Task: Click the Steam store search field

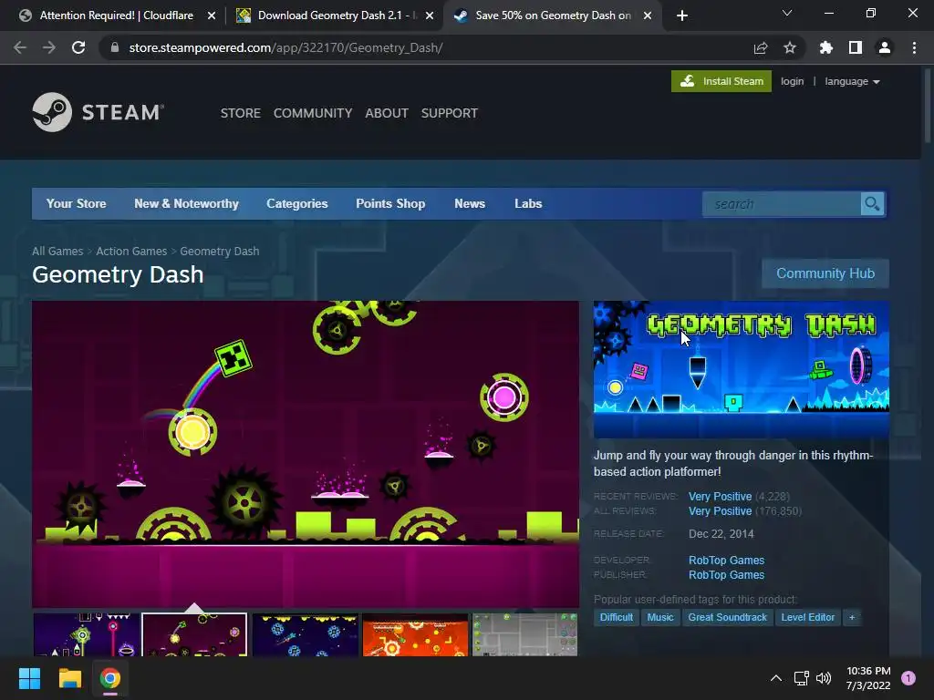Action: tap(782, 204)
